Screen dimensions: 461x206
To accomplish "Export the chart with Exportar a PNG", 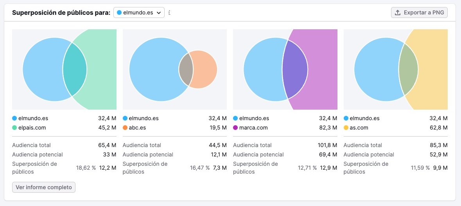I will click(x=419, y=12).
